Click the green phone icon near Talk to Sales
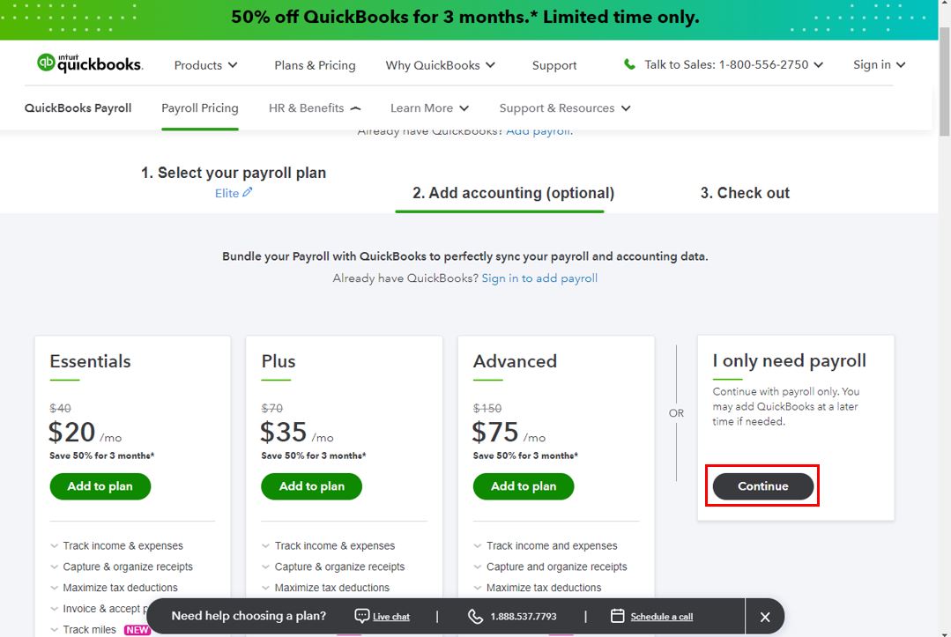This screenshot has width=951, height=637. click(629, 64)
